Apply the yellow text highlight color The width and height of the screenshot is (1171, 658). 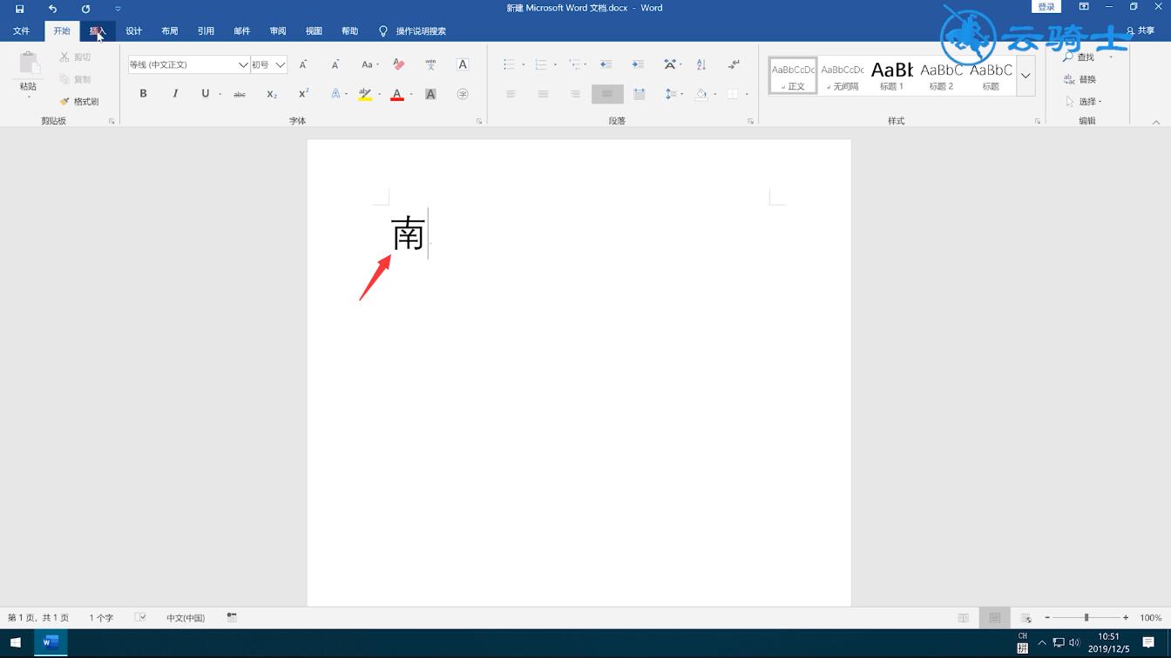[365, 94]
